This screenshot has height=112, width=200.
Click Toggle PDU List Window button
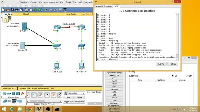pyautogui.click(x=74, y=102)
